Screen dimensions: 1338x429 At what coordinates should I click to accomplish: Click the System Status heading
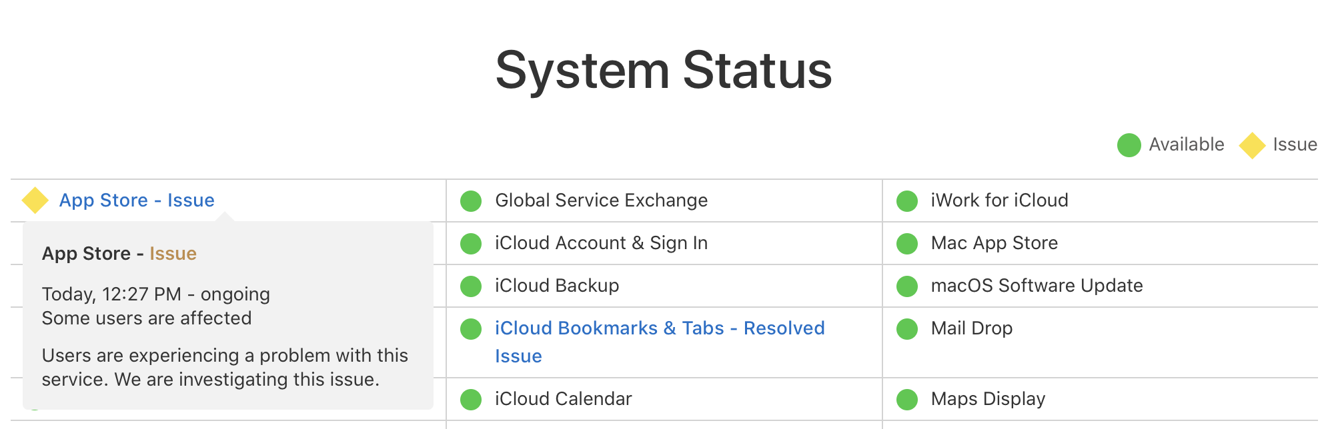[664, 70]
